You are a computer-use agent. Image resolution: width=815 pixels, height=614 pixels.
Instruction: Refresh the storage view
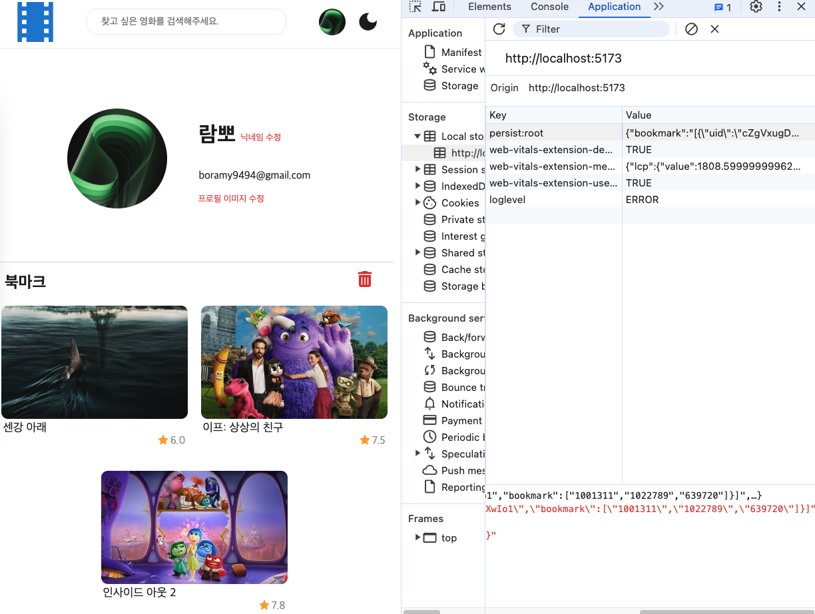(x=499, y=29)
